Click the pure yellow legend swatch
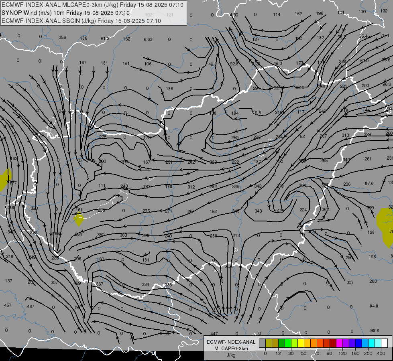Viewport: 393px width, 361px height. coord(301,343)
